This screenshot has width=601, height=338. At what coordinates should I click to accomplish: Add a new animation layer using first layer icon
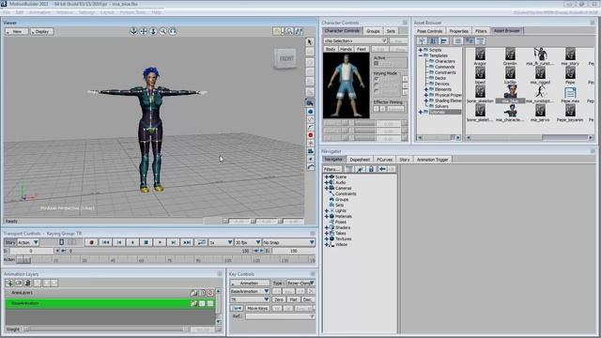coord(9,283)
